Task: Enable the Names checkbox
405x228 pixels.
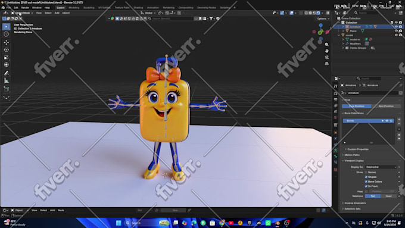Action: pos(366,172)
